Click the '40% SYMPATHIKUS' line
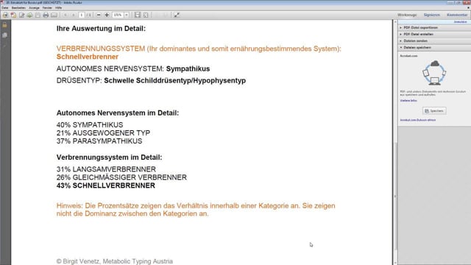The image size is (471, 265). (x=90, y=124)
